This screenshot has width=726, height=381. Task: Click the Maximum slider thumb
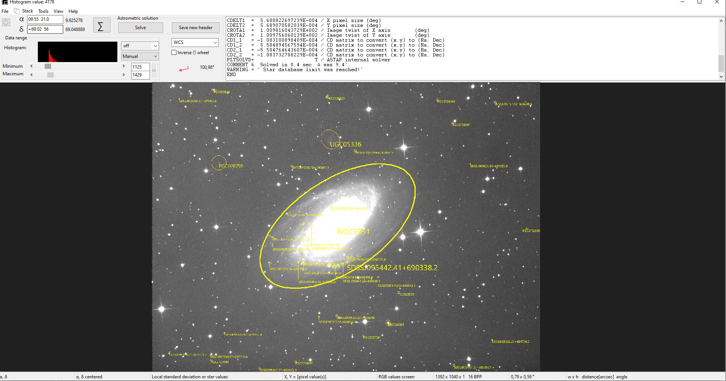(x=50, y=75)
